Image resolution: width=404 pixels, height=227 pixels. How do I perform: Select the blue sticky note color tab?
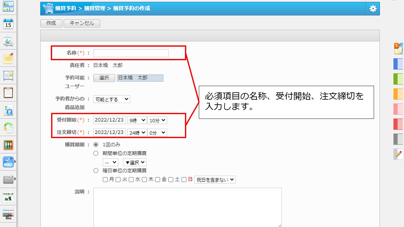tap(398, 64)
